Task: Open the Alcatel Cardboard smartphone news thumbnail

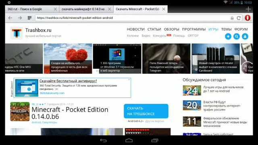Action: [216, 58]
